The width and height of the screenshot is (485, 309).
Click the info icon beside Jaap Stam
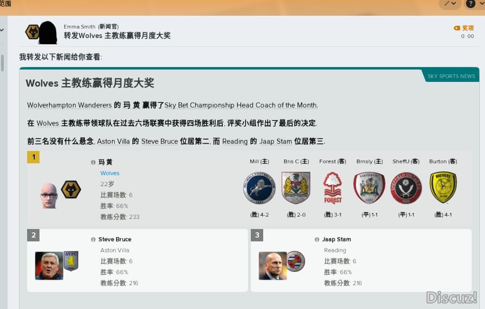tap(317, 239)
